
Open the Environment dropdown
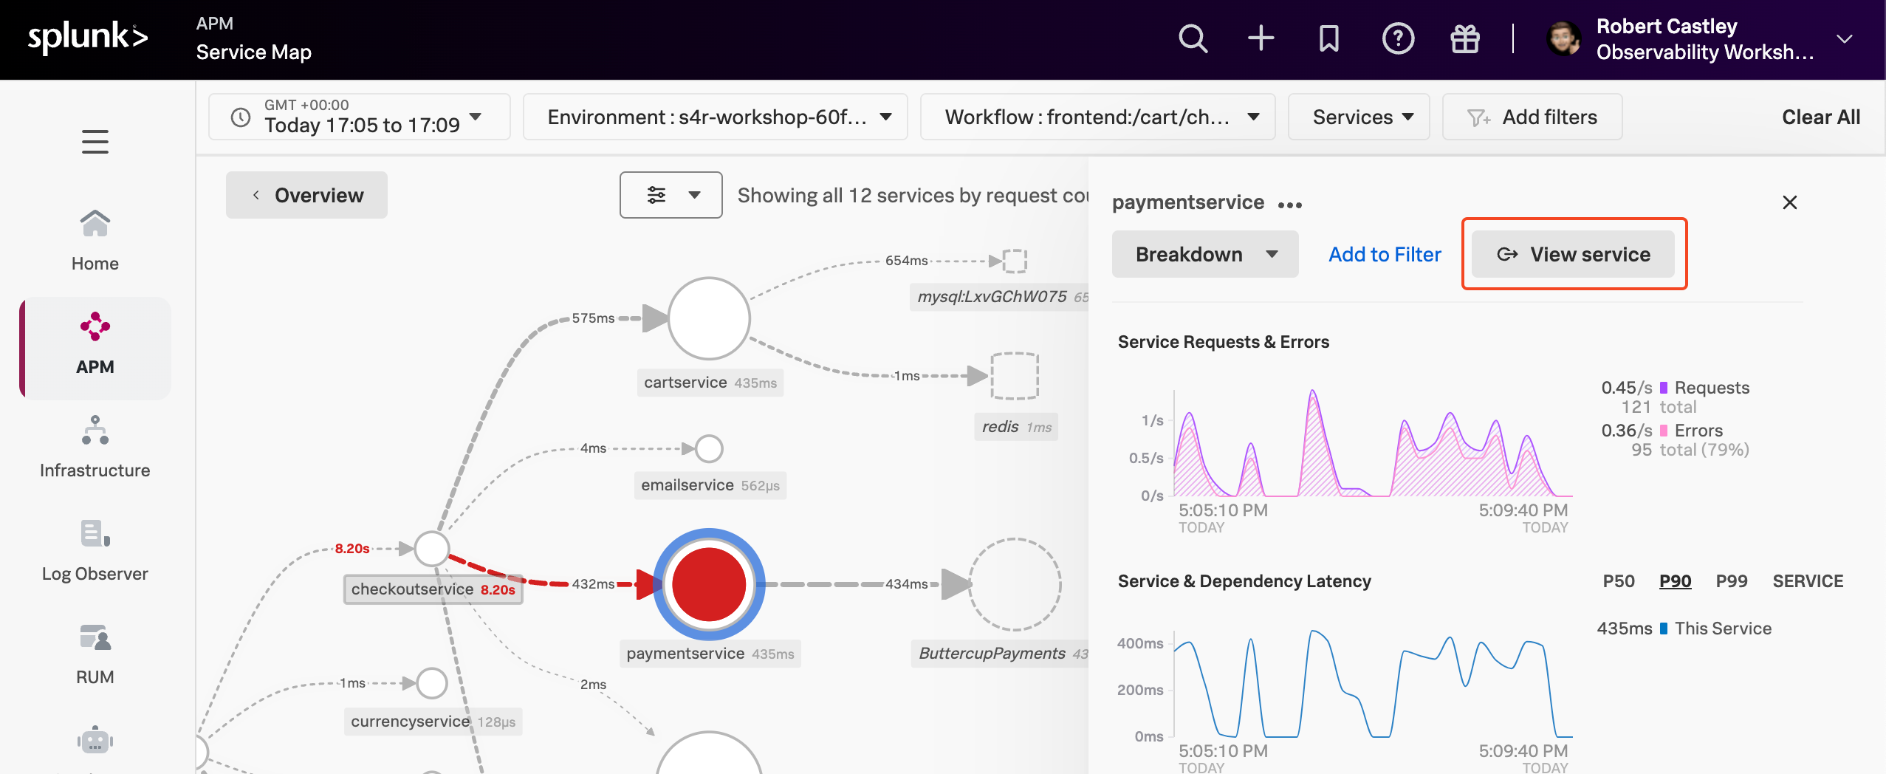715,117
